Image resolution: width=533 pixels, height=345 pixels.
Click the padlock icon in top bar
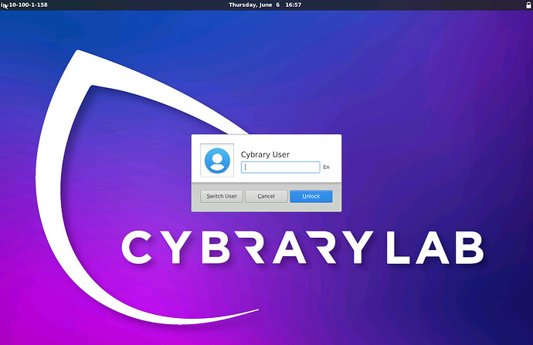(x=528, y=5)
